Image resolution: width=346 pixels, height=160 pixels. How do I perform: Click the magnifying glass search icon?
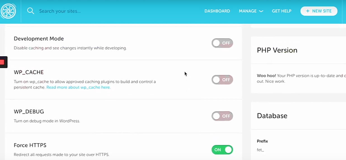click(30, 11)
